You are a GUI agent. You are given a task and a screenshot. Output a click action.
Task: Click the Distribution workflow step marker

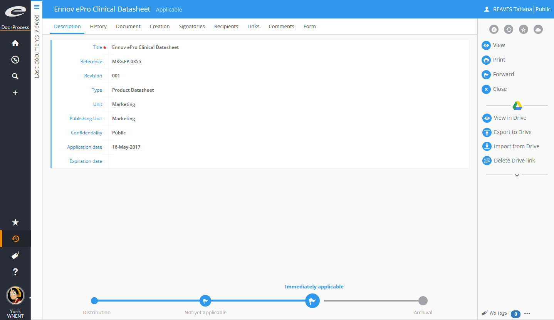click(x=94, y=301)
